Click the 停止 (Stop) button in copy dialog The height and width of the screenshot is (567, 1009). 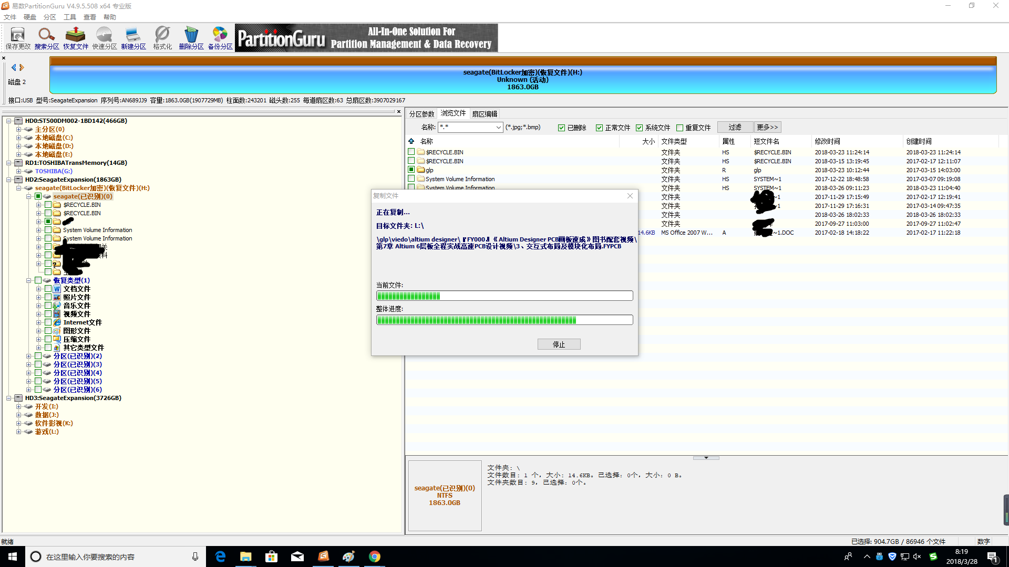click(559, 344)
